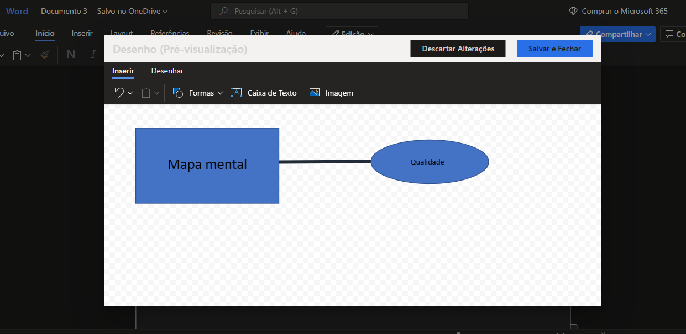Open the Início ribbon tab
This screenshot has width=686, height=334.
pyautogui.click(x=45, y=33)
